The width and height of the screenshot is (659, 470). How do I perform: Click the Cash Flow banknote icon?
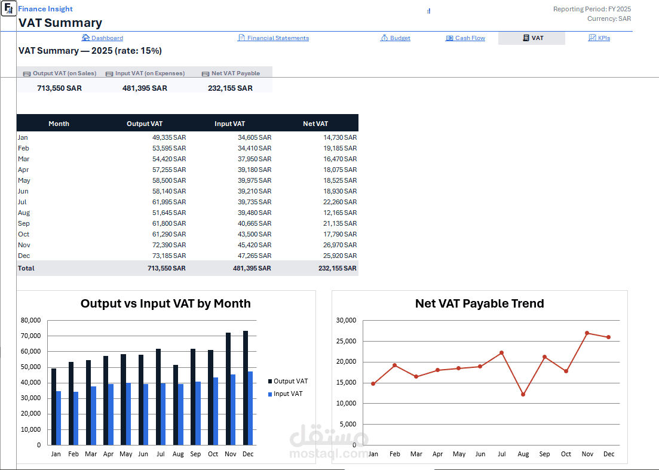(x=449, y=38)
